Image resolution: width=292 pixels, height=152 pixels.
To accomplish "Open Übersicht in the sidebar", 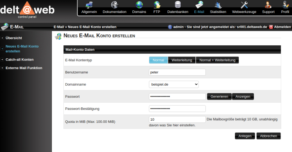I will [14, 38].
